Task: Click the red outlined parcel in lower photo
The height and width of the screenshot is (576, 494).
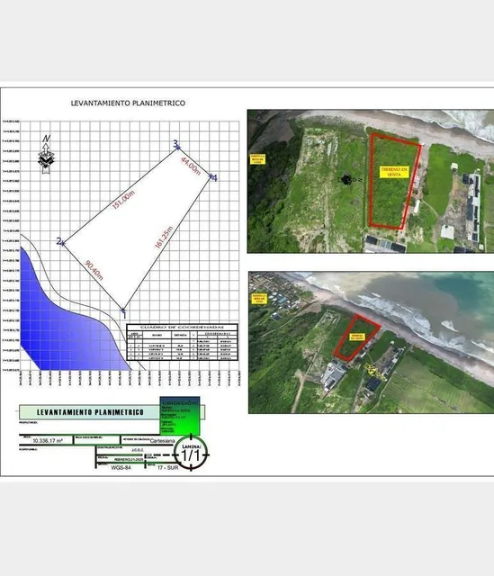Action: 356,337
